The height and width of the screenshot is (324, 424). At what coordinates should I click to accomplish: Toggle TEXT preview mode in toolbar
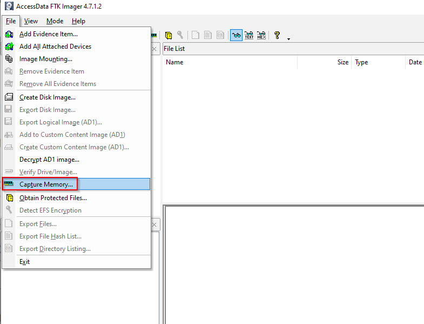pyautogui.click(x=249, y=35)
